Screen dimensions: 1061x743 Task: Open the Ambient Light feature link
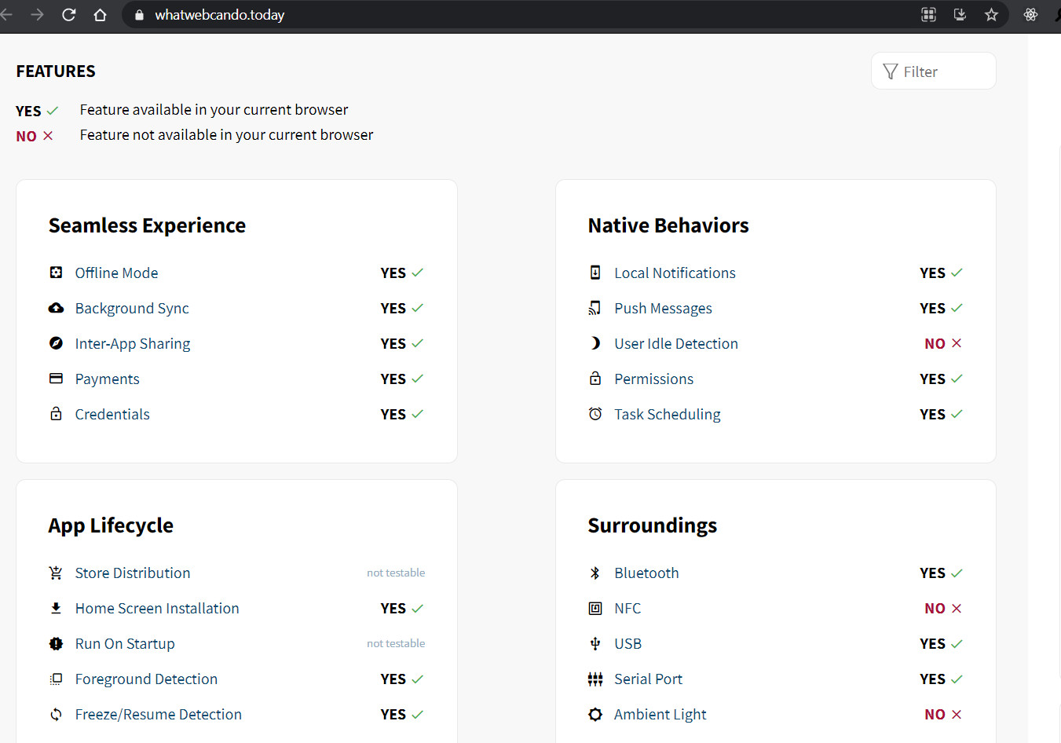tap(660, 715)
